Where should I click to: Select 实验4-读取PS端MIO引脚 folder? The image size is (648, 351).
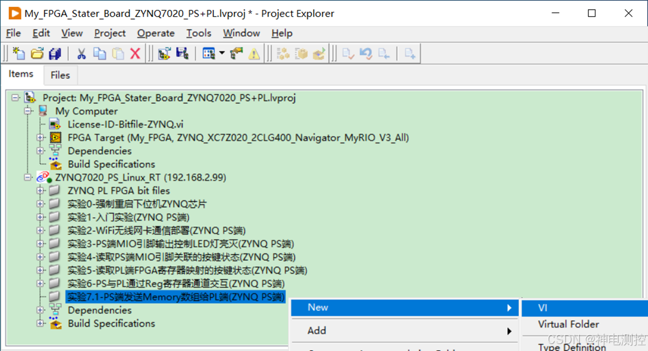(x=181, y=257)
